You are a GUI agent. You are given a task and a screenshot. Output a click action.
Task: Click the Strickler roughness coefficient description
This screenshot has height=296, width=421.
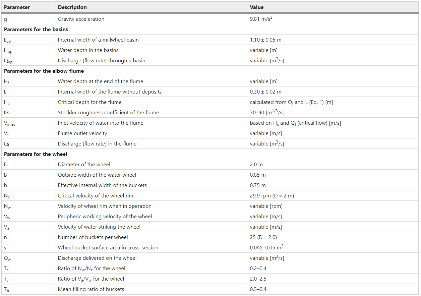click(108, 113)
